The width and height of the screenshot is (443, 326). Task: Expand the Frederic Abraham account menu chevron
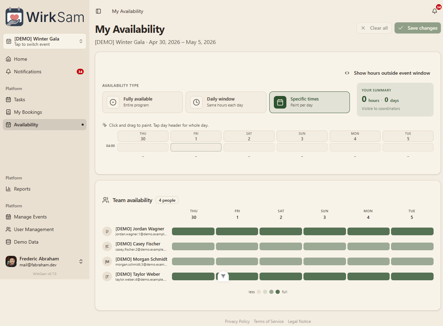tap(81, 261)
